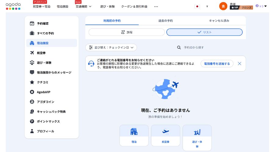
Task: Click the VIP ブロンズ badge
Action: pos(241,8)
